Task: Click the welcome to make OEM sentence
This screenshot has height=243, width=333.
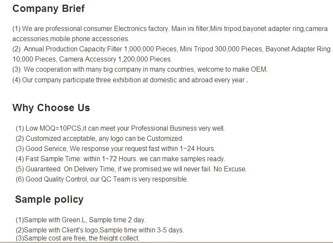Action: pyautogui.click(x=221, y=70)
